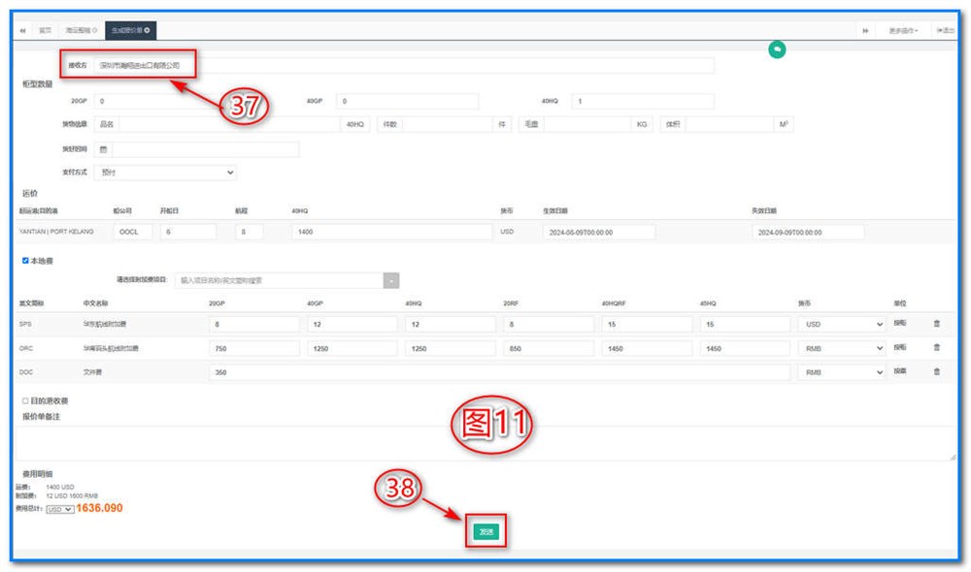The height and width of the screenshot is (572, 971).
Task: Switch to the 首页 home tab
Action: [x=45, y=31]
